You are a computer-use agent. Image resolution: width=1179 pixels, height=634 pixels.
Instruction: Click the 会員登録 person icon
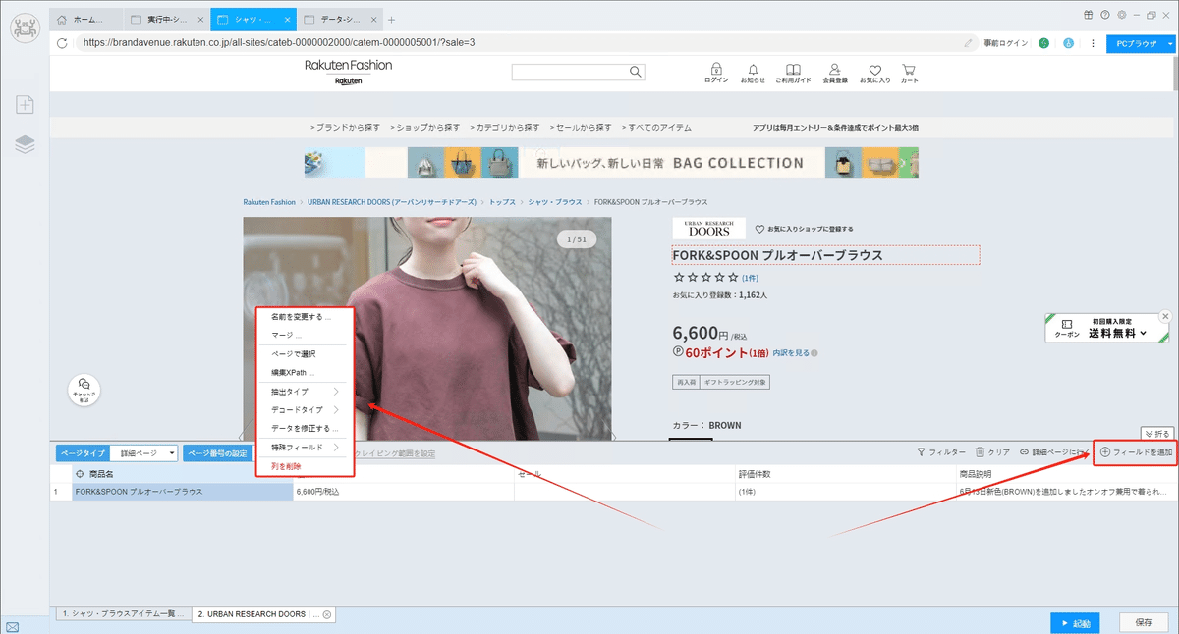point(834,74)
